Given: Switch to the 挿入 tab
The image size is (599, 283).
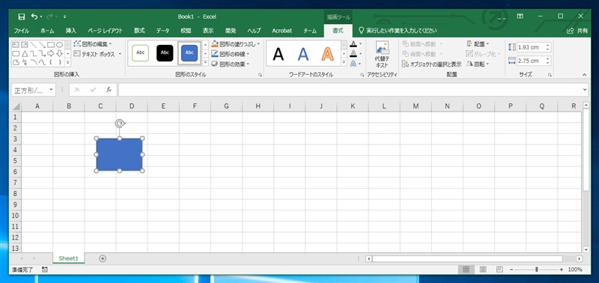Looking at the screenshot, I should [71, 31].
